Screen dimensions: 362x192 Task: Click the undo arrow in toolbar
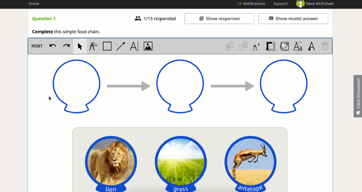(53, 46)
